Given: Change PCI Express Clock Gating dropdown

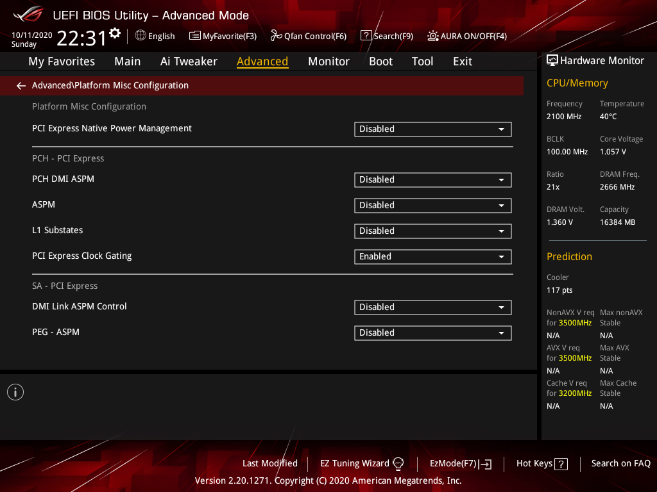Looking at the screenshot, I should [x=433, y=257].
